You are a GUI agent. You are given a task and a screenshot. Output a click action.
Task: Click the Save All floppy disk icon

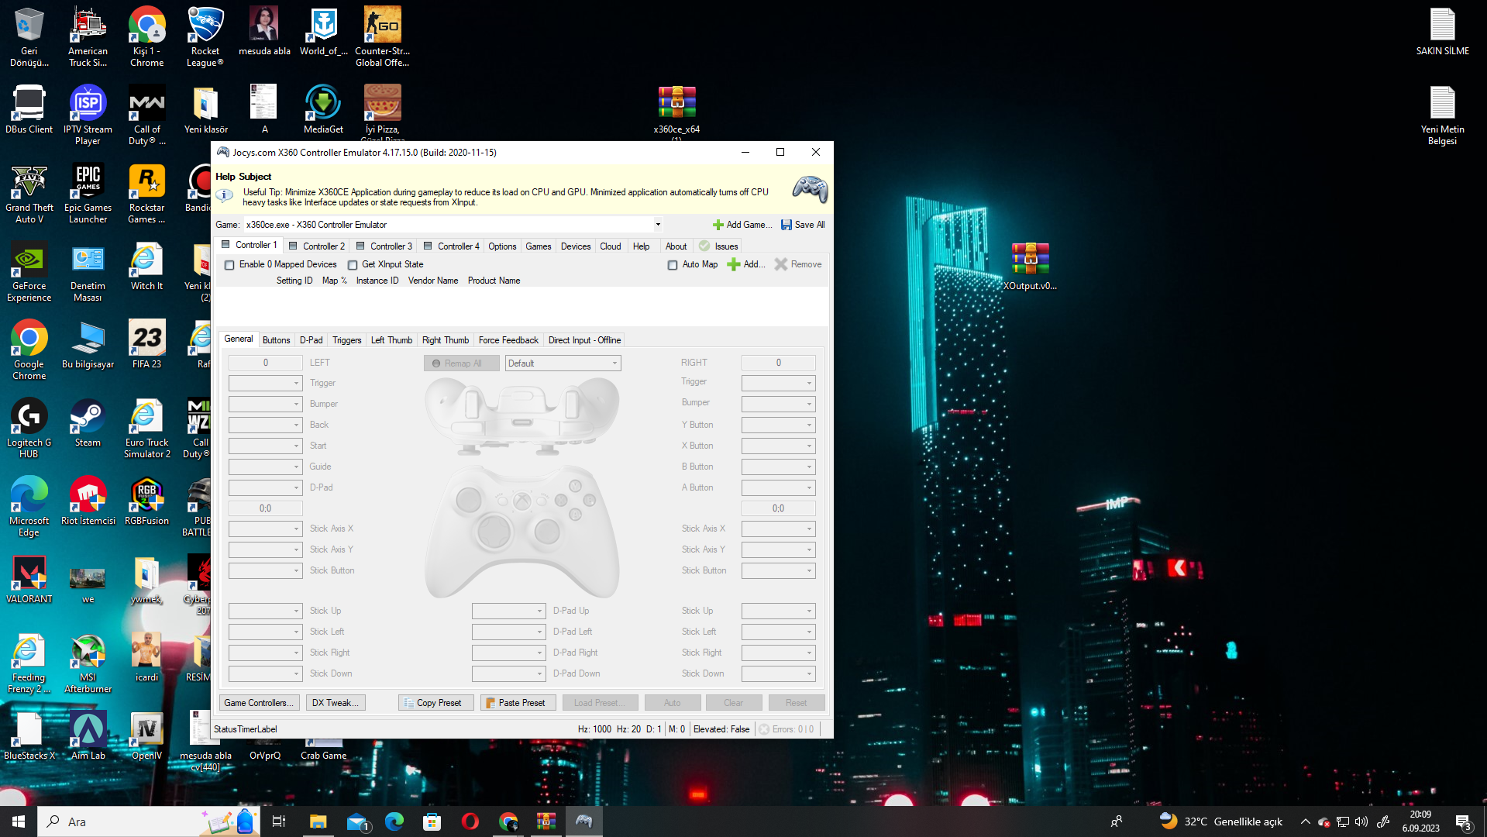(x=787, y=225)
